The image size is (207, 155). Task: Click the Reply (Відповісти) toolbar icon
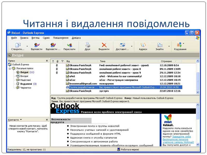click(36, 45)
